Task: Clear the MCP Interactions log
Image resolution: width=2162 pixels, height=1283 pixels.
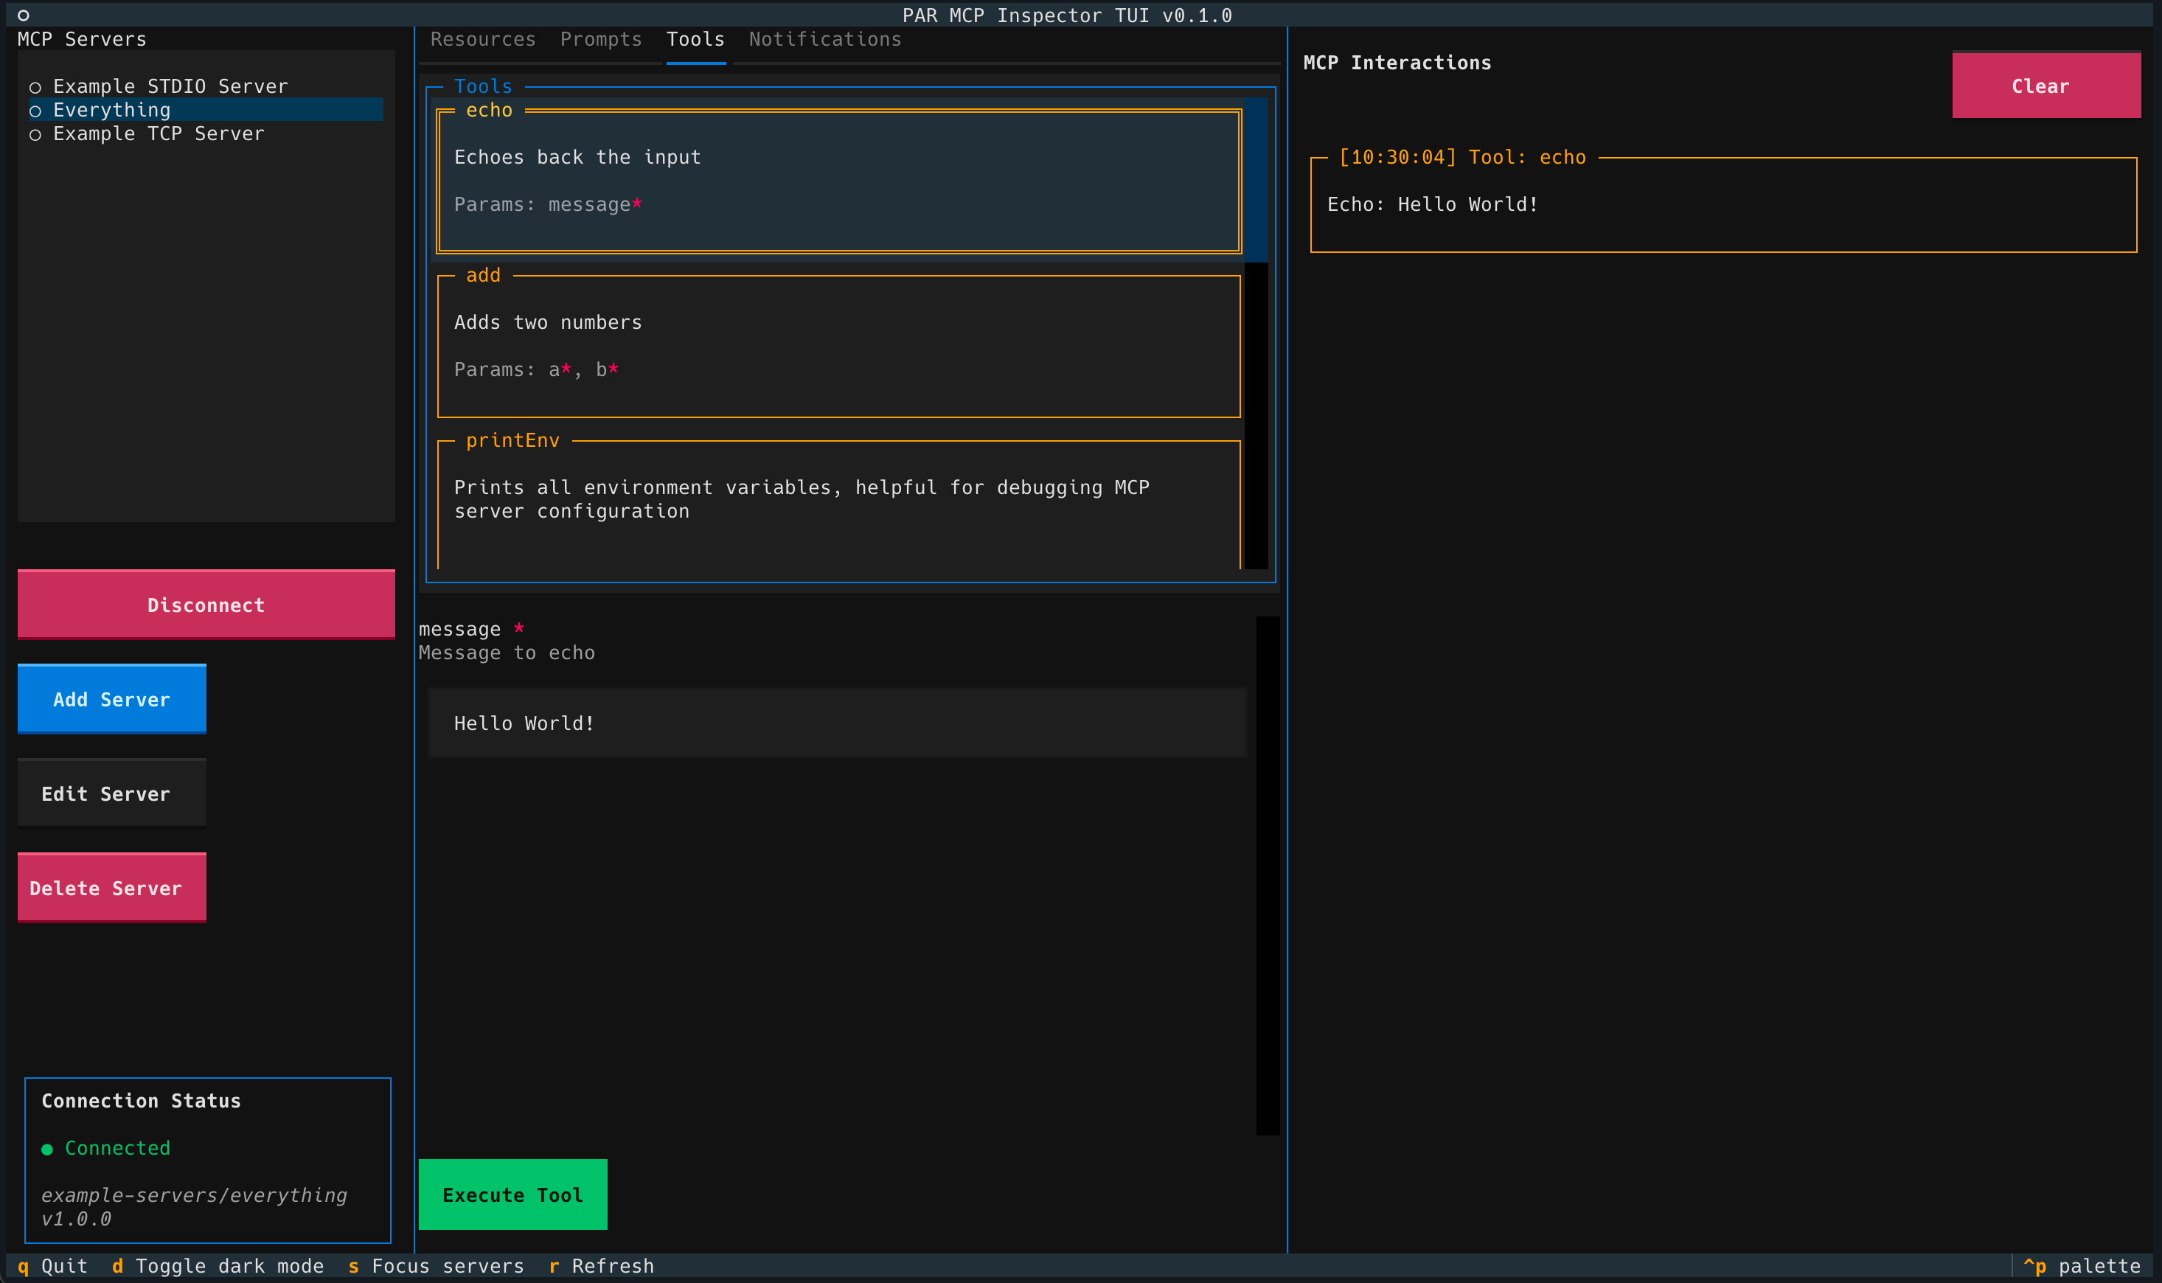Action: (2045, 86)
